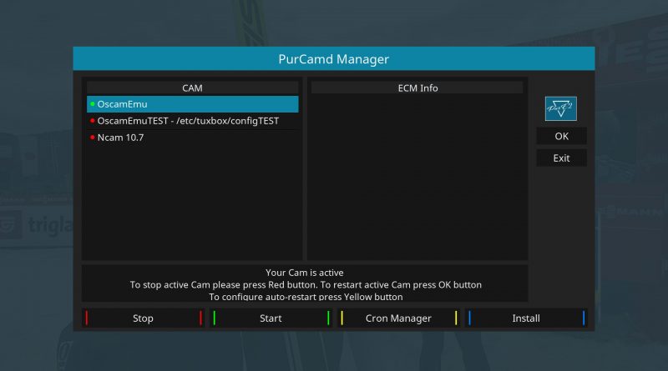Click the 'Your Cam is active' status text
Viewport: 668px width, 371px height.
pyautogui.click(x=305, y=273)
